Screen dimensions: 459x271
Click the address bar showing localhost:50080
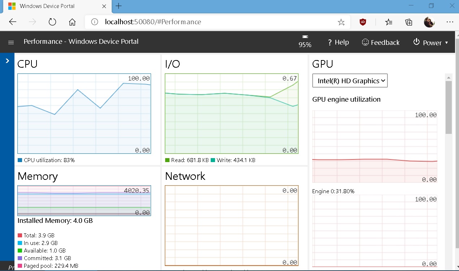click(x=217, y=22)
